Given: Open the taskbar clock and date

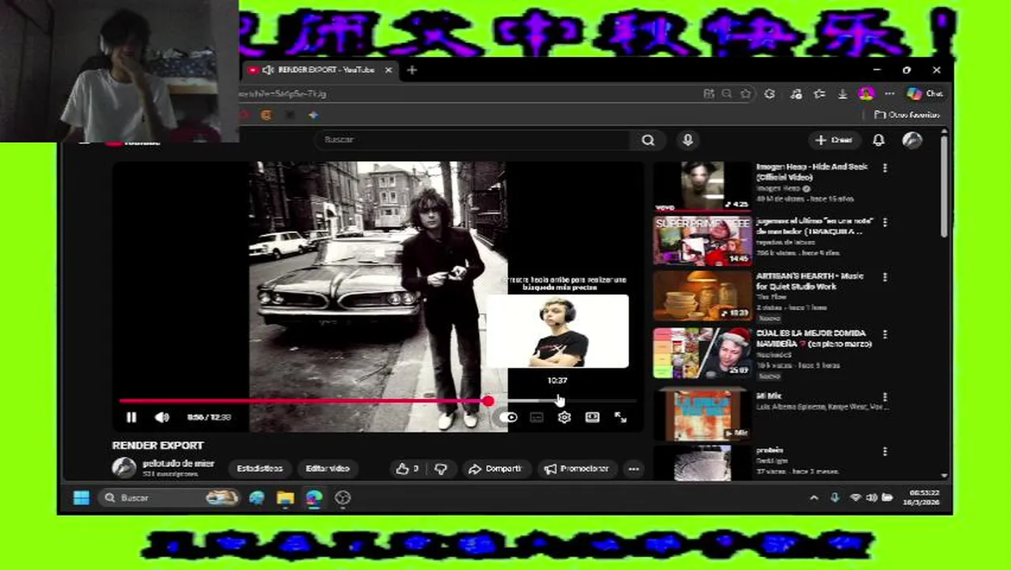Looking at the screenshot, I should pyautogui.click(x=924, y=497).
